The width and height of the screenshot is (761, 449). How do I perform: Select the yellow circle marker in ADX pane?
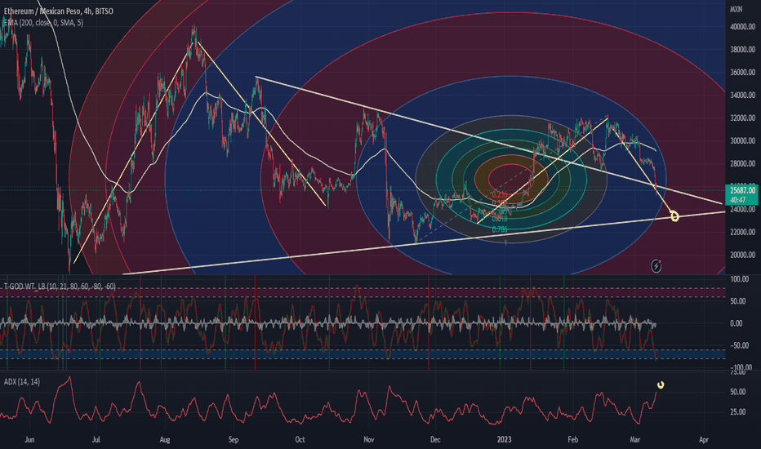[x=661, y=385]
